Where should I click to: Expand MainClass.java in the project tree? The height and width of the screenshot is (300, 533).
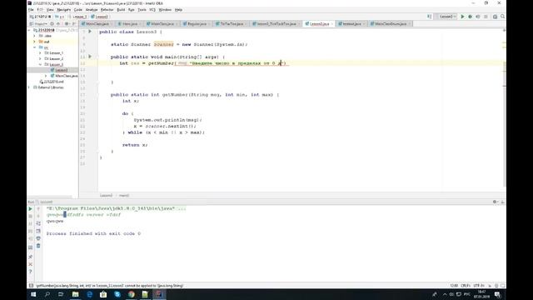[x=46, y=76]
